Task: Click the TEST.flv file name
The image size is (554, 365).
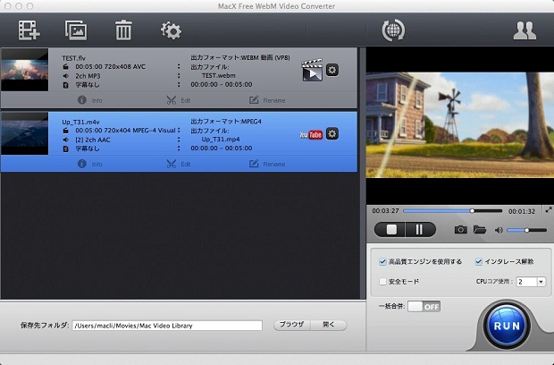Action: coord(74,58)
